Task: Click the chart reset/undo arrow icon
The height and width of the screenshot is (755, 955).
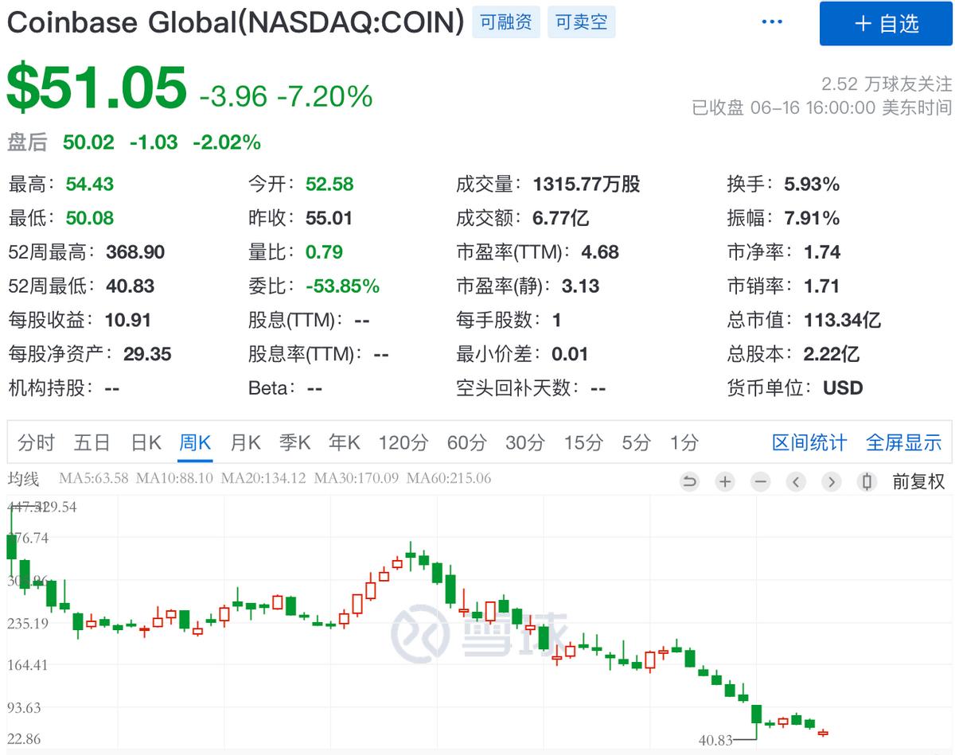Action: [x=689, y=481]
